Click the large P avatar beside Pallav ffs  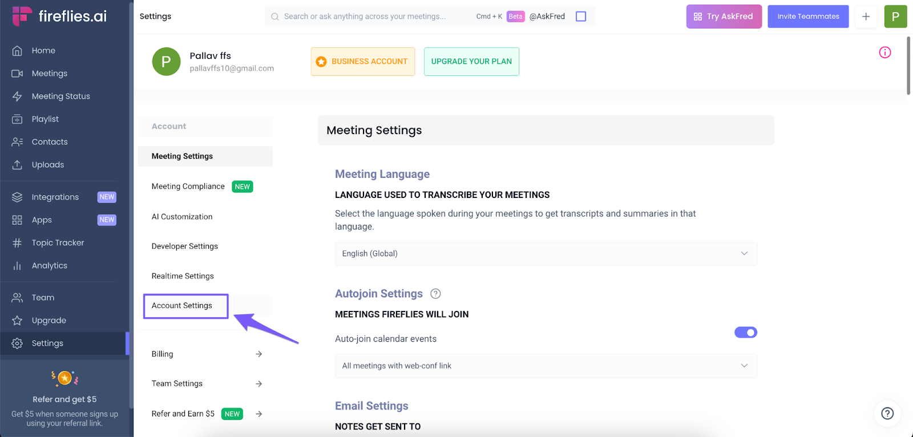click(x=166, y=62)
